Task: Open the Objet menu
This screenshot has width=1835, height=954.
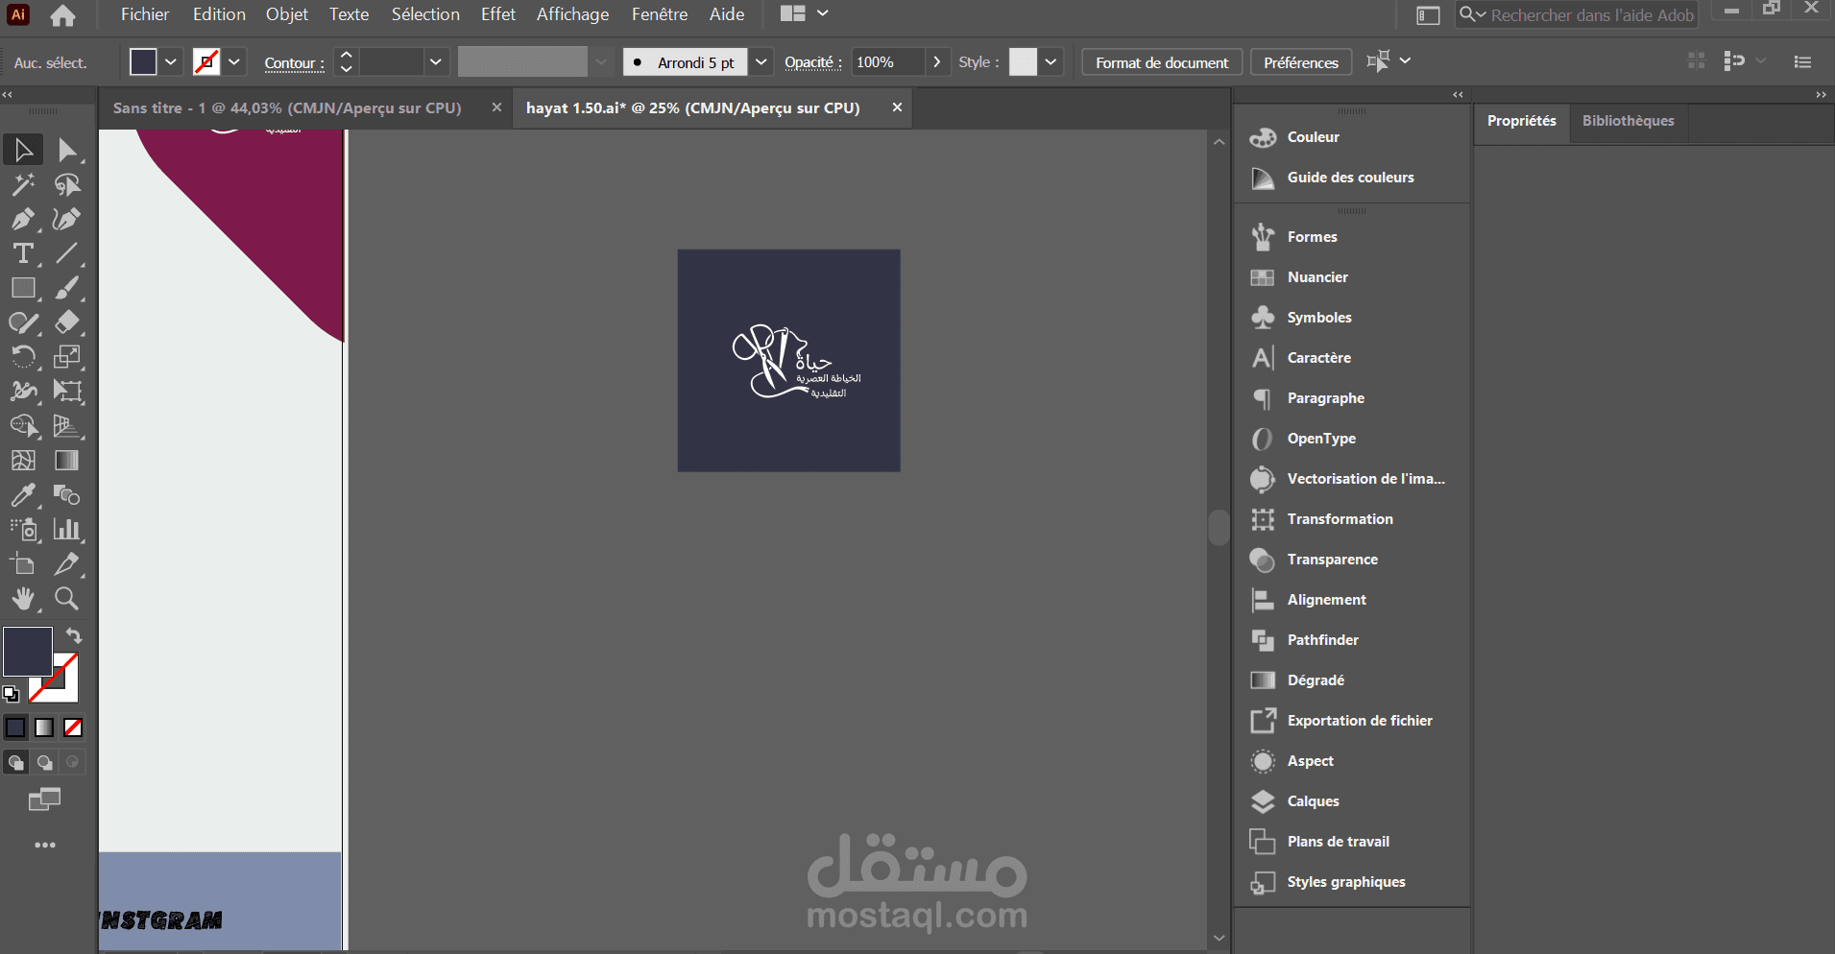Action: click(x=287, y=14)
